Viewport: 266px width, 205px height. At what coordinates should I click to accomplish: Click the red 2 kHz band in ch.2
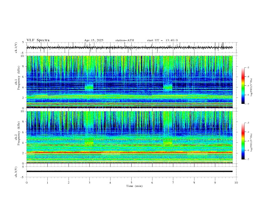coord(130,152)
